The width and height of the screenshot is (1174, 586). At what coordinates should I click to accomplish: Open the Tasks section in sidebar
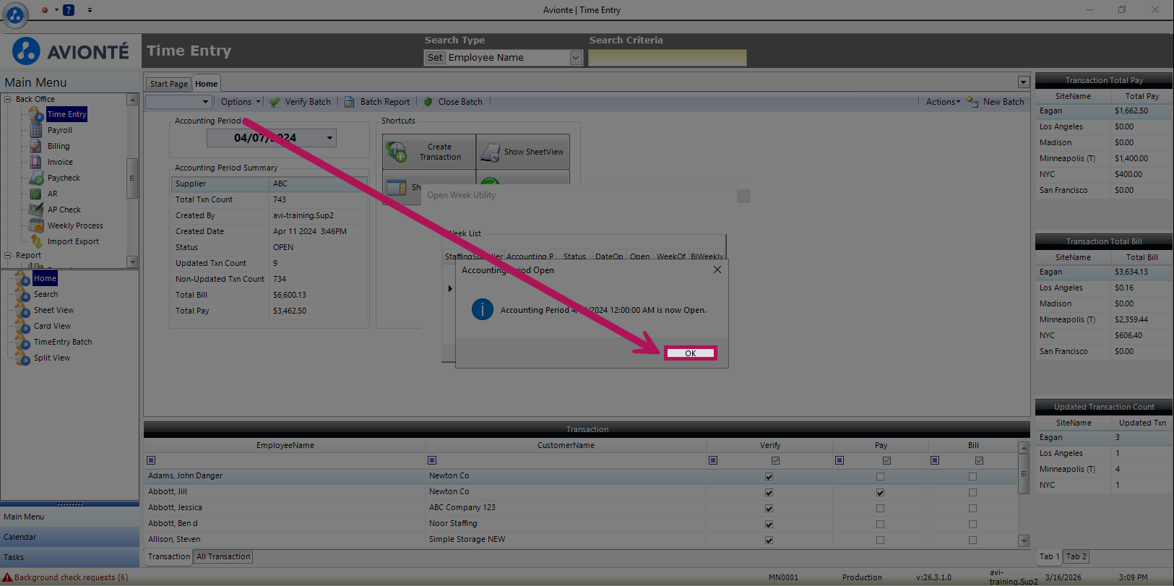point(69,557)
